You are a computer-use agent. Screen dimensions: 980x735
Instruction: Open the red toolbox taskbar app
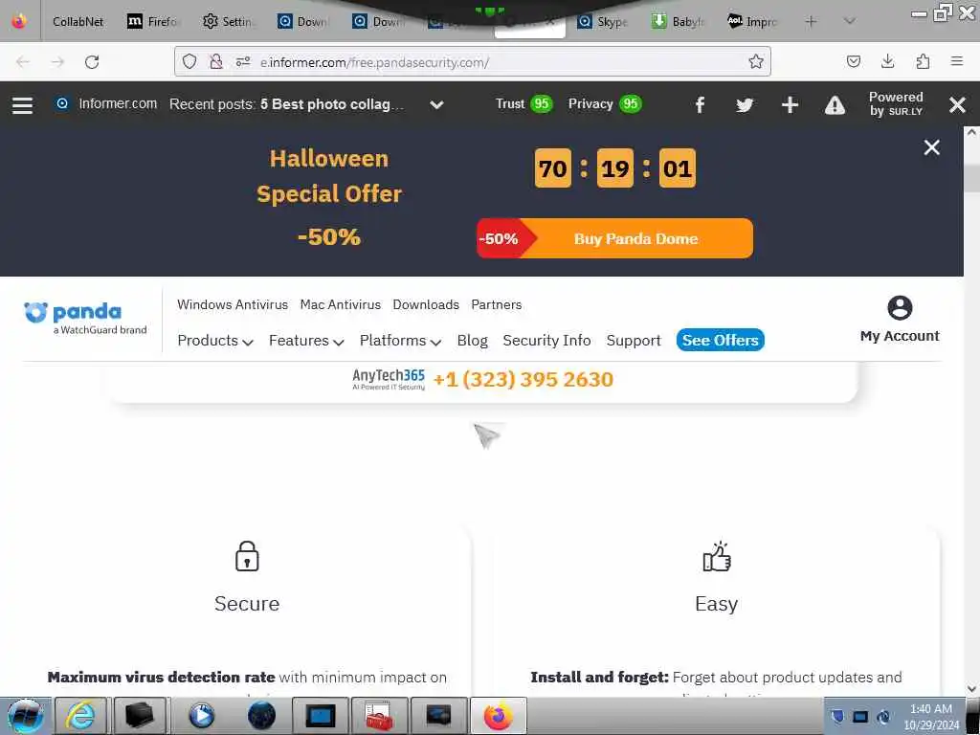click(379, 716)
